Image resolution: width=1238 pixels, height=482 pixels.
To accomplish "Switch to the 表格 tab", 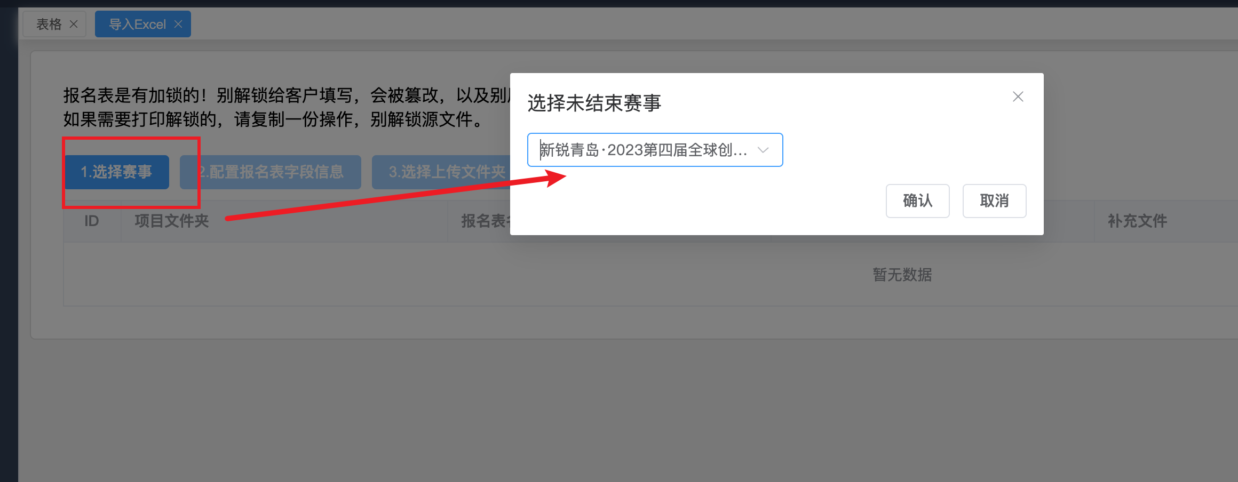I will tap(49, 24).
